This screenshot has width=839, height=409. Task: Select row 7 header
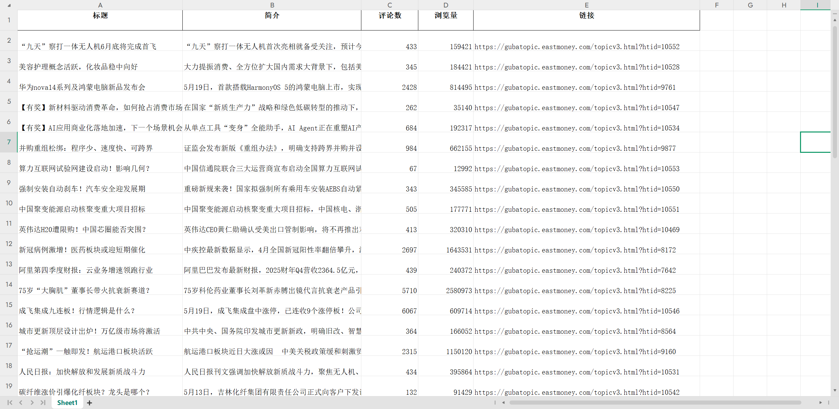(9, 142)
